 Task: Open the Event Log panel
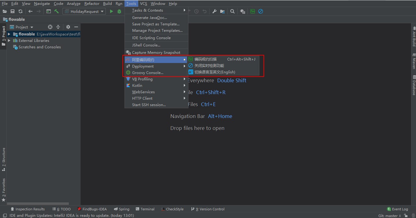(x=397, y=209)
